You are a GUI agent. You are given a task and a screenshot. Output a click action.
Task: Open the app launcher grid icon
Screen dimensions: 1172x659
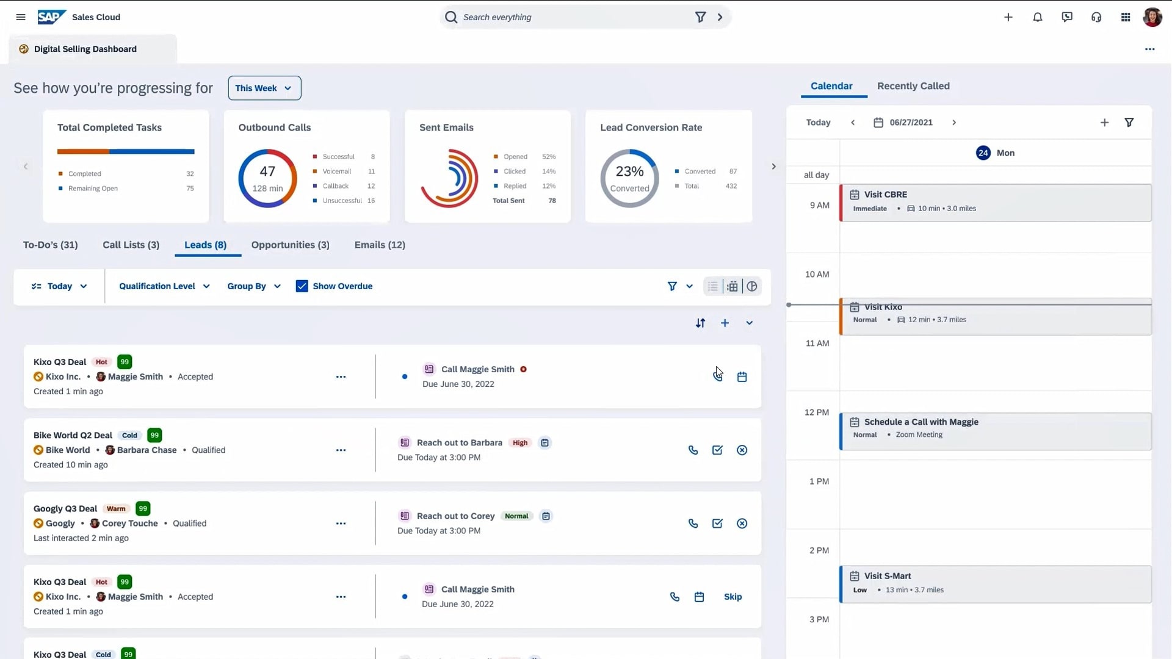click(1126, 17)
